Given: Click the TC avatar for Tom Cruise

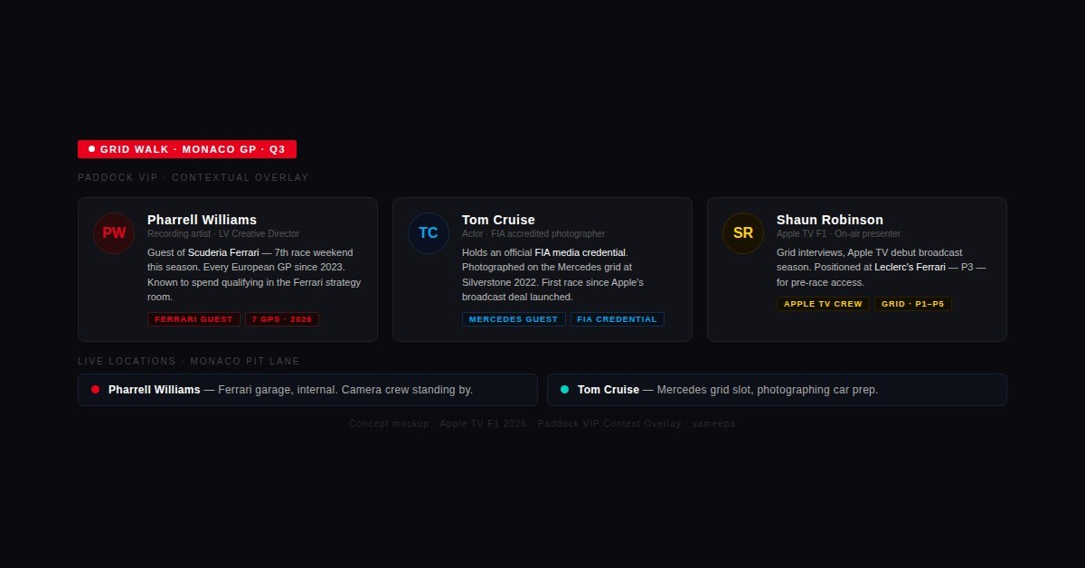Looking at the screenshot, I should [429, 233].
